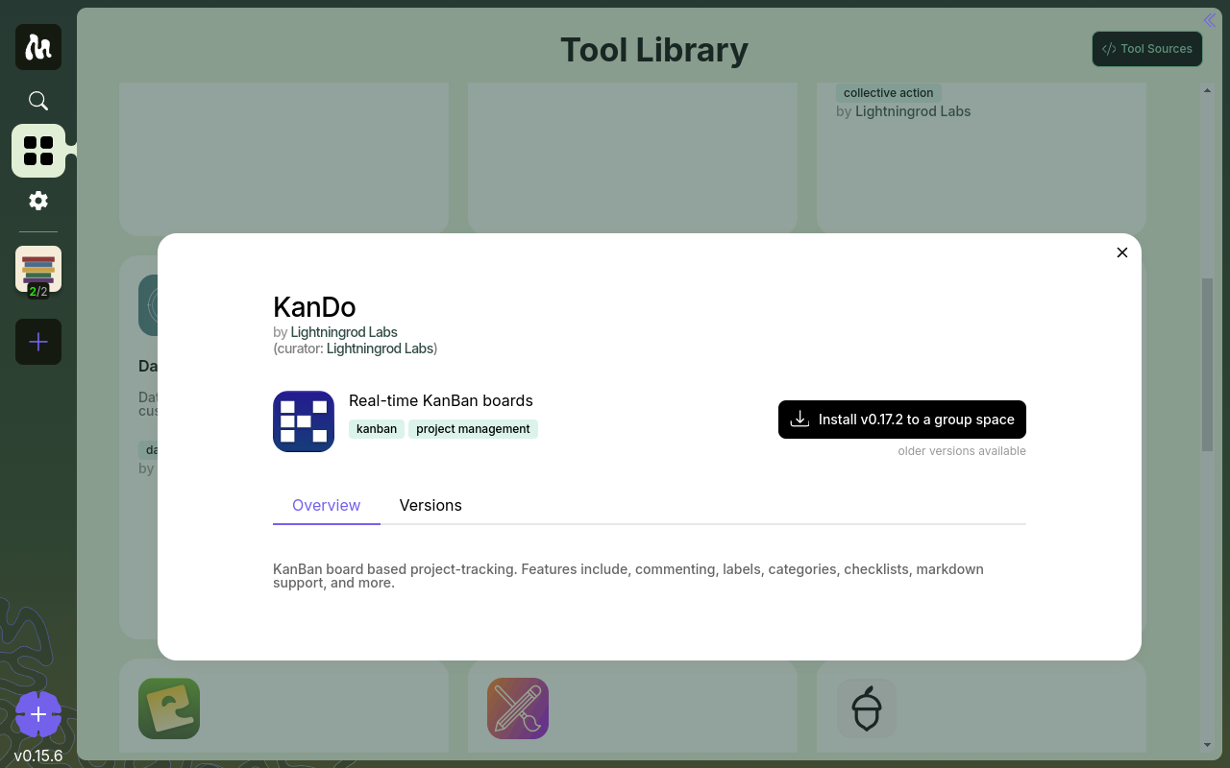The image size is (1230, 768).
Task: Click the acorn tool icon
Action: [x=867, y=708]
